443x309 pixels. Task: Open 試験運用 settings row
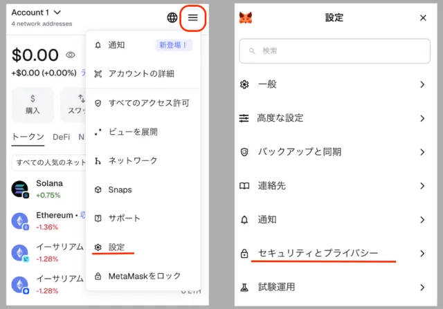click(334, 288)
